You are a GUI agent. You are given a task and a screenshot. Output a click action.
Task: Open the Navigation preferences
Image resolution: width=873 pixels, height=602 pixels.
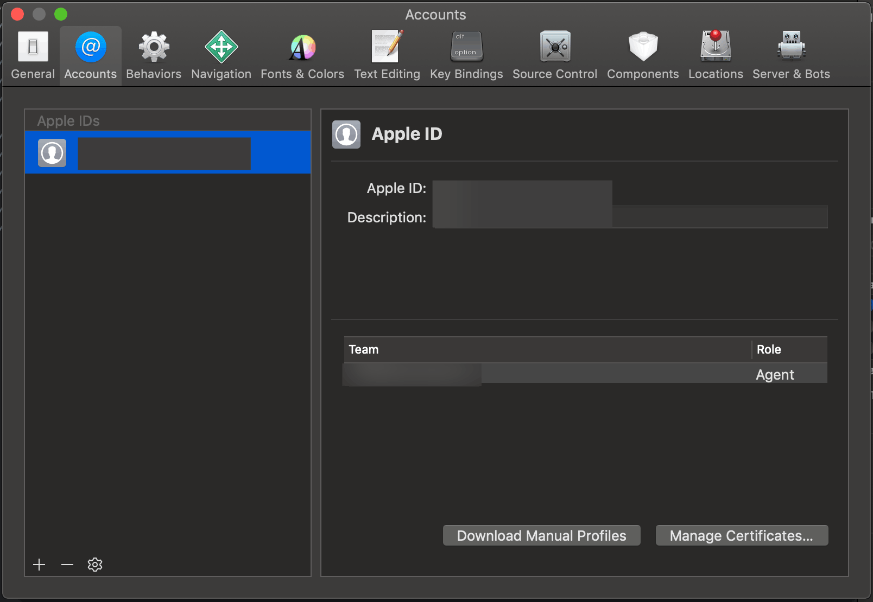click(220, 54)
